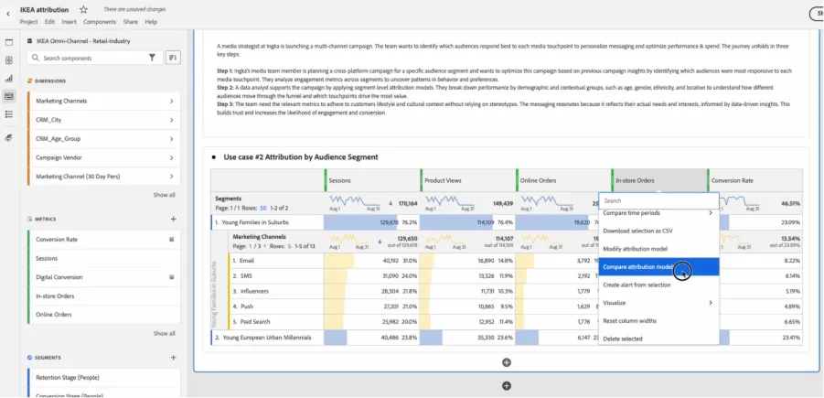The height and width of the screenshot is (398, 824).
Task: Open the bottom left-rail data dictionary icon
Action: coord(9,138)
